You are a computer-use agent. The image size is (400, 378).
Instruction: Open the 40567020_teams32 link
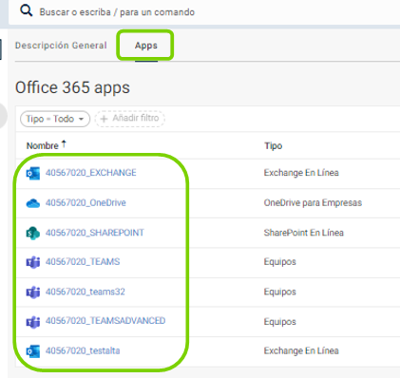click(86, 292)
